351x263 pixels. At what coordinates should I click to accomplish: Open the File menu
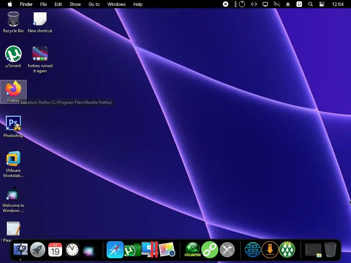coord(44,4)
